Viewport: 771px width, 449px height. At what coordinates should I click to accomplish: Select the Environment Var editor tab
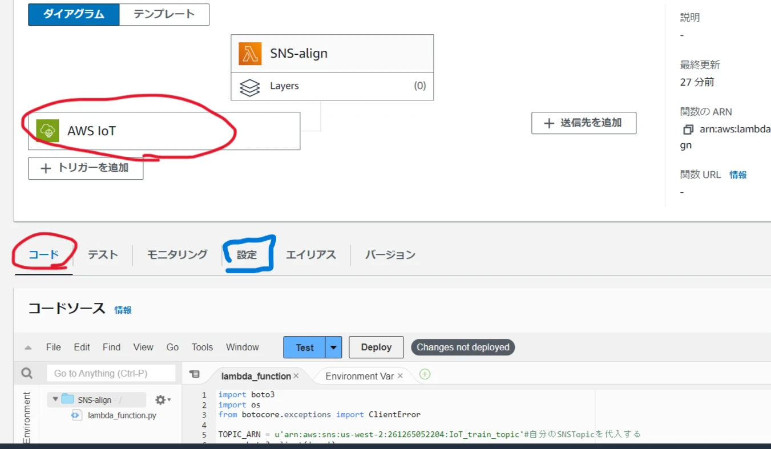[360, 376]
